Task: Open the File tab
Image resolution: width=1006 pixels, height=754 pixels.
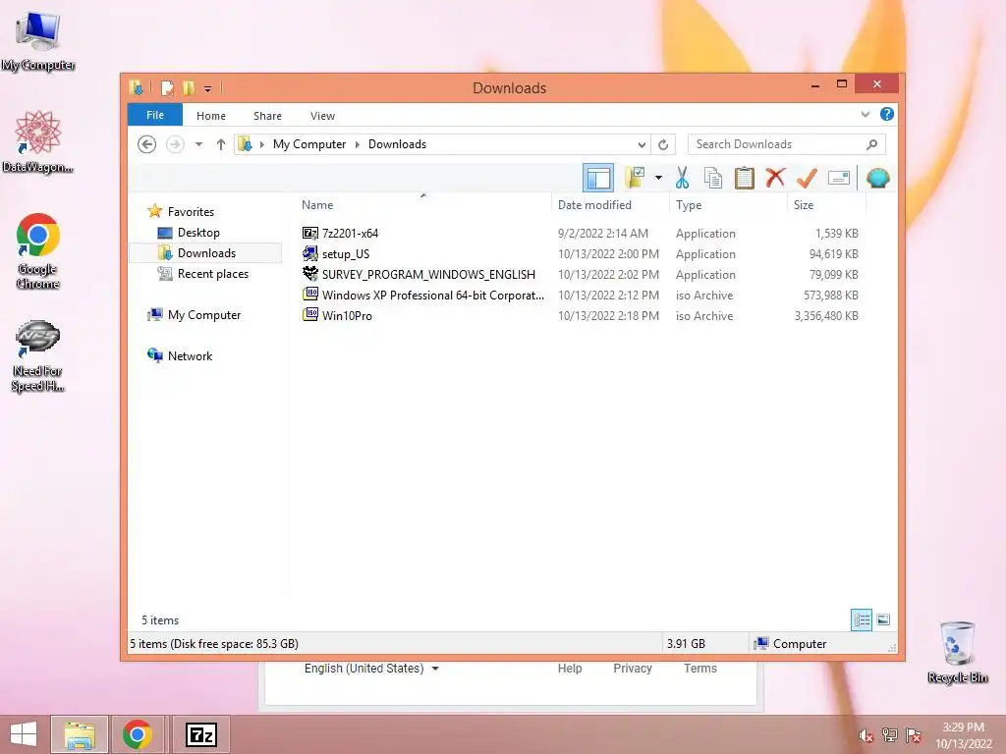Action: (x=155, y=115)
